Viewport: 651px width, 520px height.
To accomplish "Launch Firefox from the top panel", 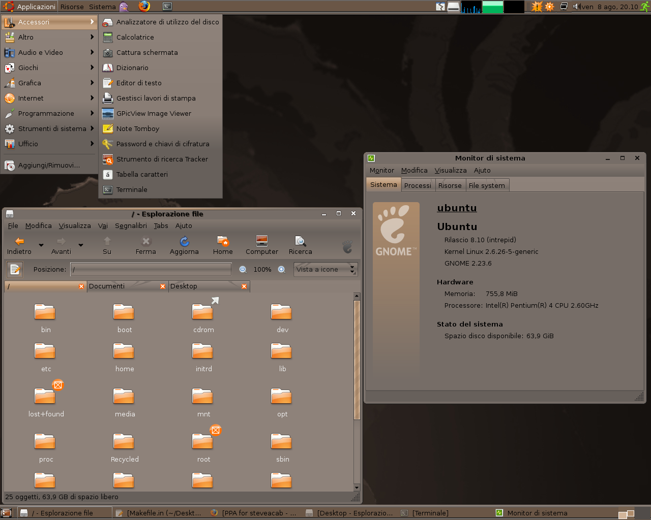I will click(x=144, y=7).
